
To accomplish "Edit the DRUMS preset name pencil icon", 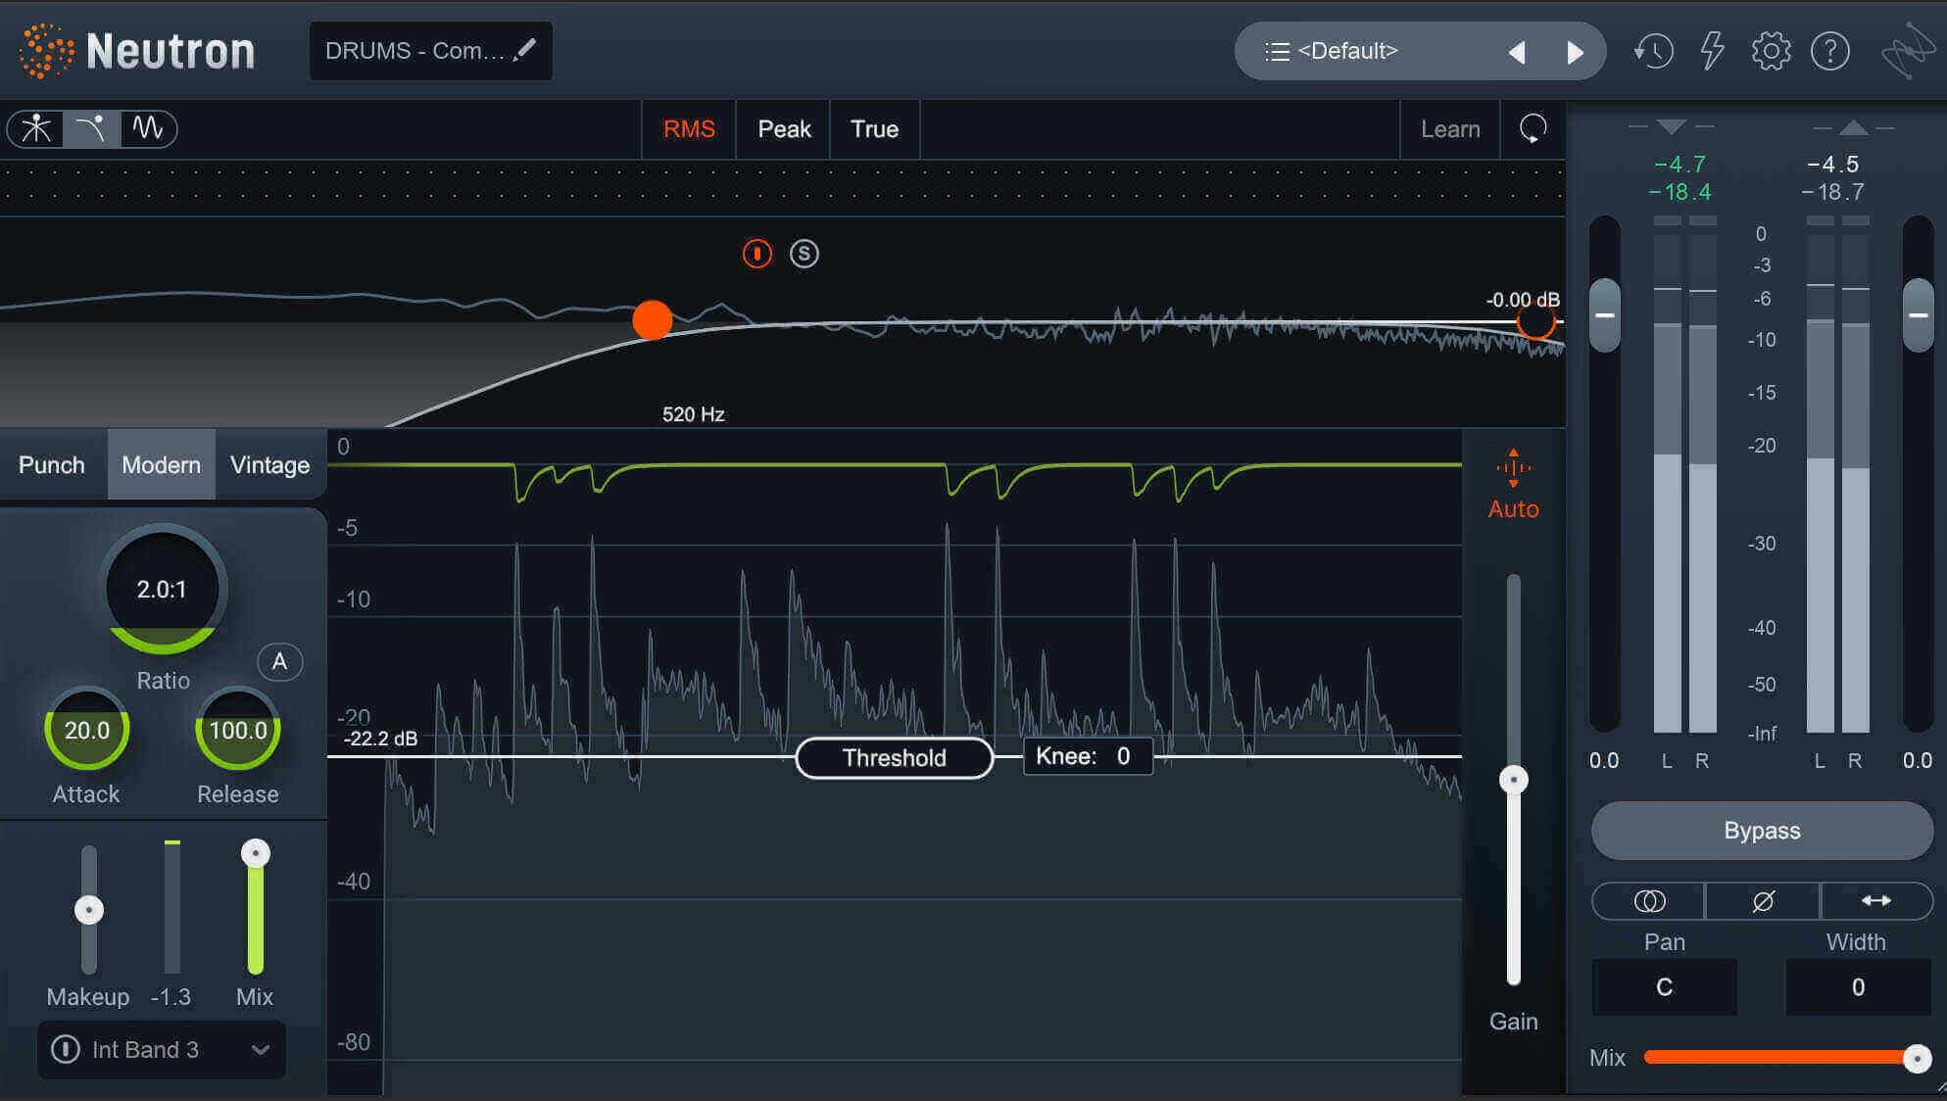I will pos(525,49).
